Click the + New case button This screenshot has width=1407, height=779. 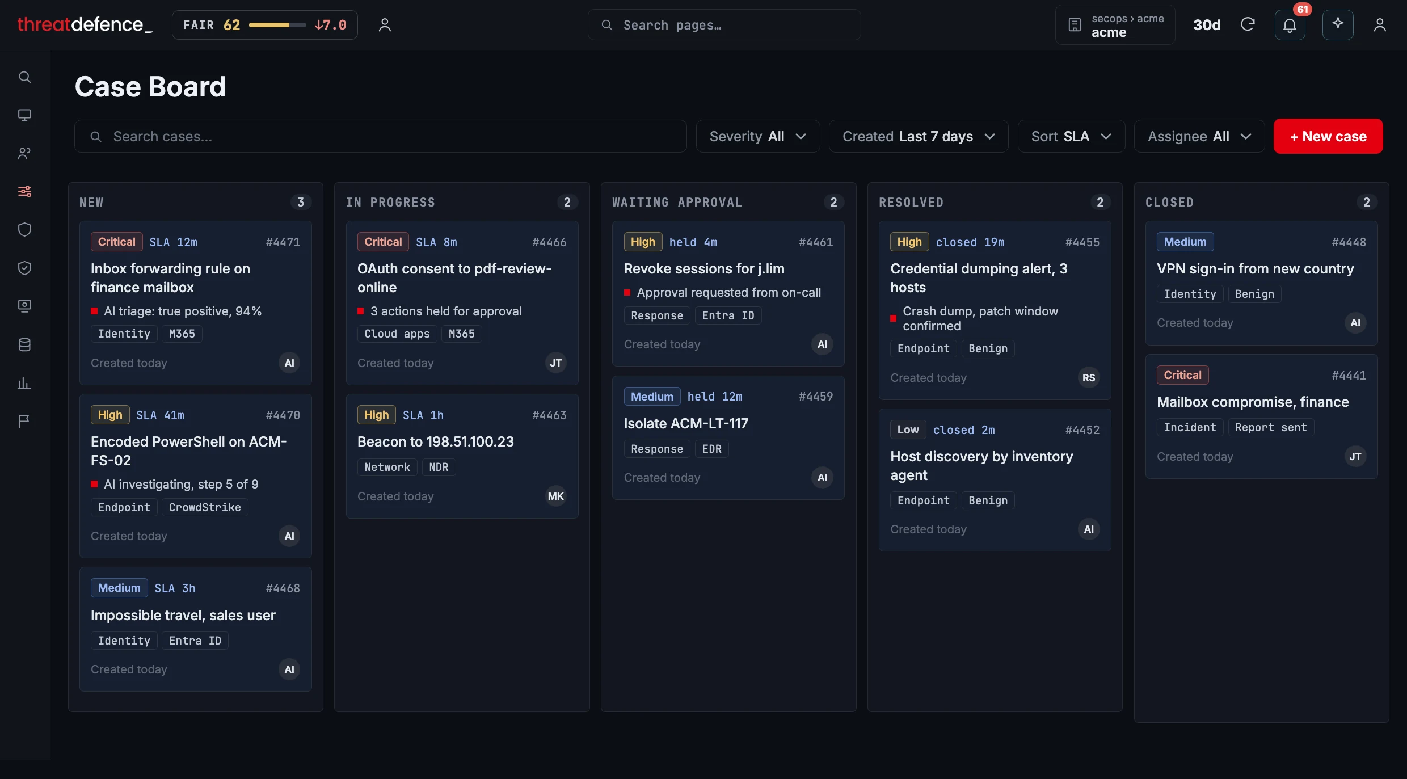point(1328,136)
